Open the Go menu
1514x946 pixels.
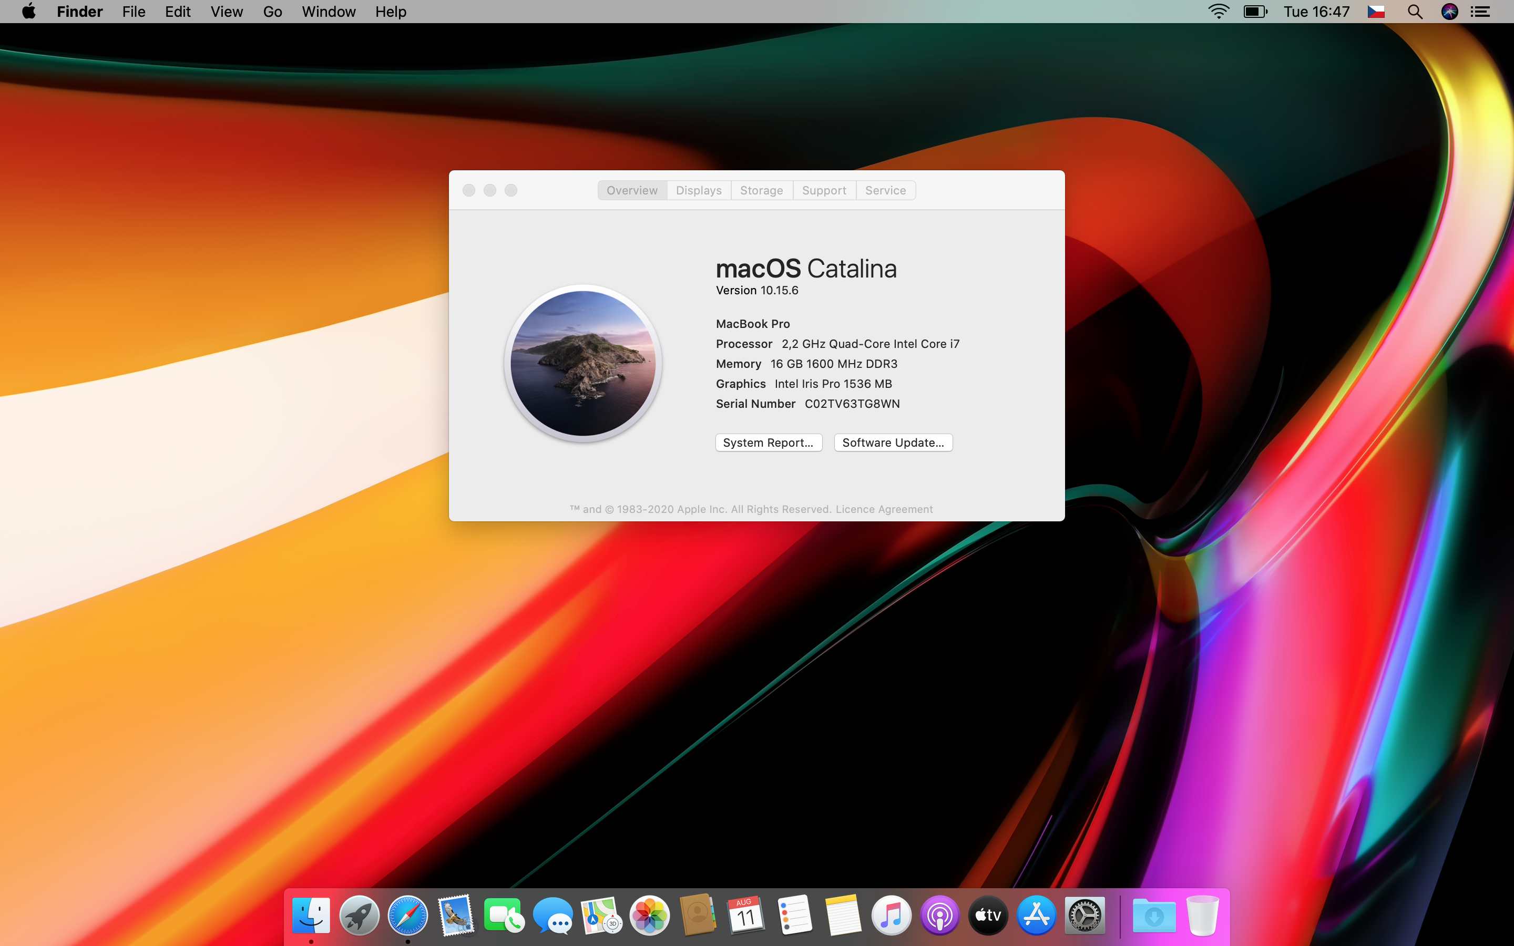click(272, 12)
